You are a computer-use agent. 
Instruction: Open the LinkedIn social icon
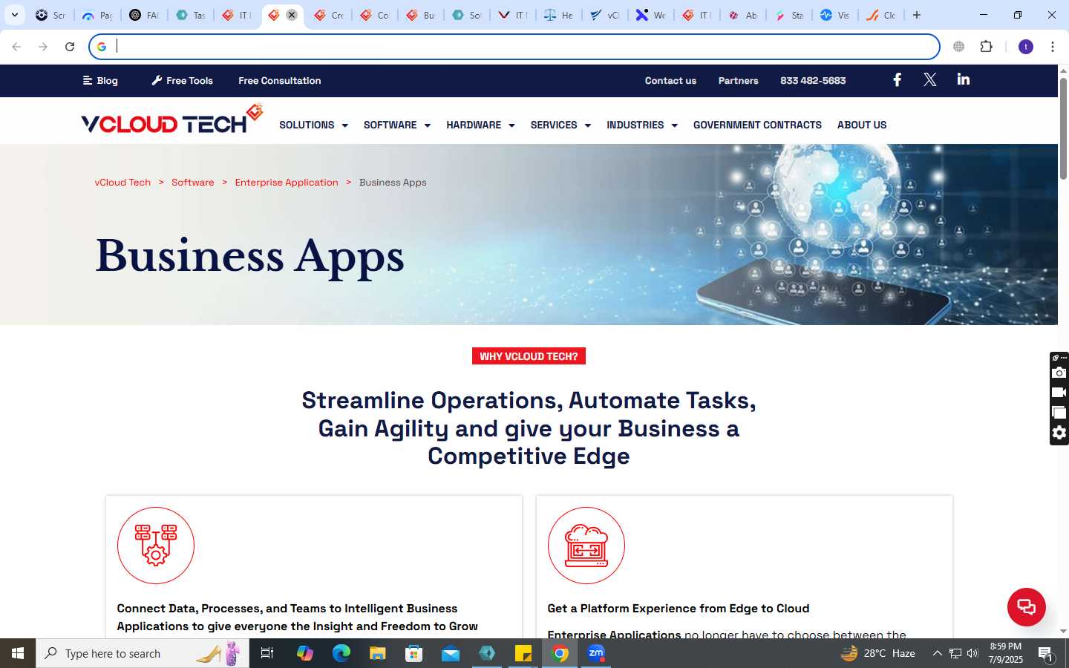tap(964, 79)
